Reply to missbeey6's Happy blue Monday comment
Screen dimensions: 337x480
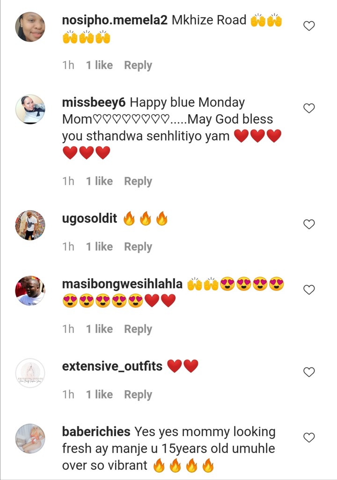click(x=138, y=181)
